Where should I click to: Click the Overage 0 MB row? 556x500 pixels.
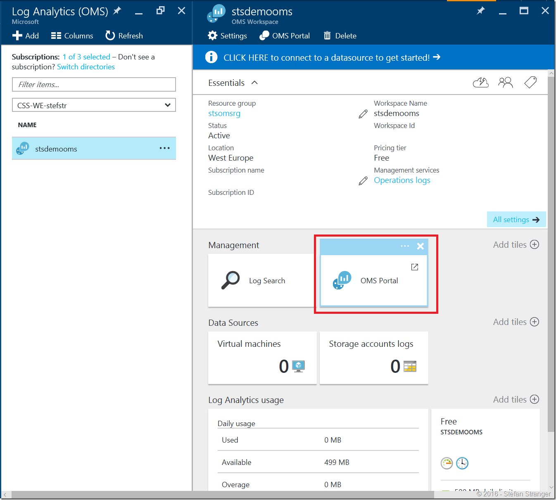pyautogui.click(x=318, y=484)
